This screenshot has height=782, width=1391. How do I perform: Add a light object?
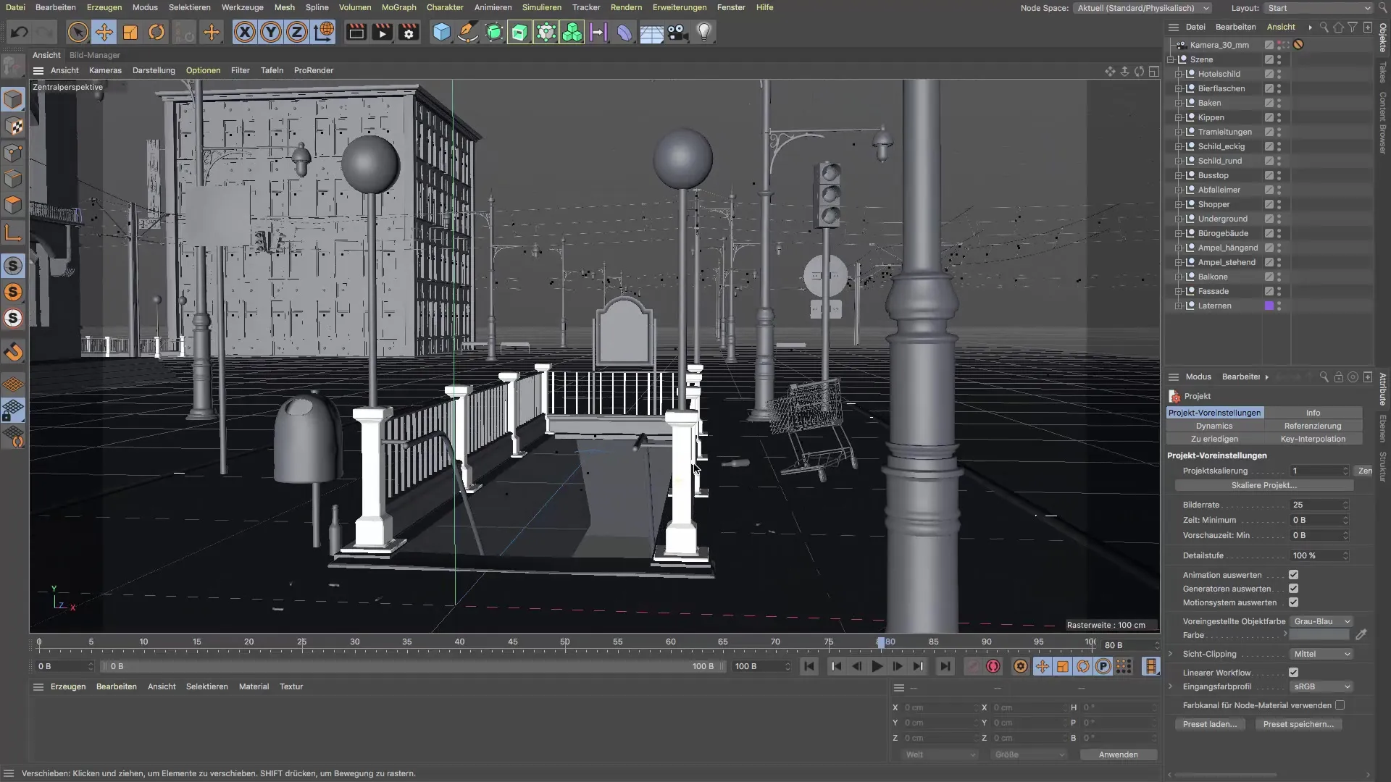click(x=704, y=32)
